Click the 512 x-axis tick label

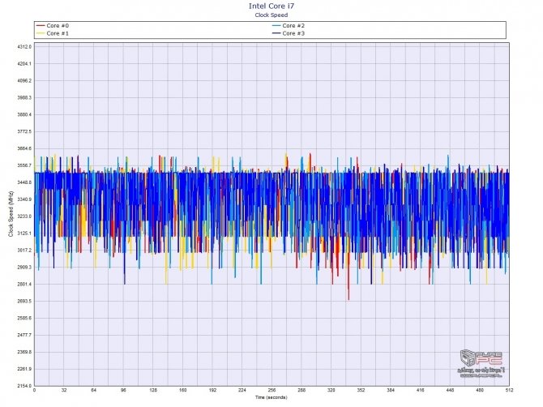point(509,390)
